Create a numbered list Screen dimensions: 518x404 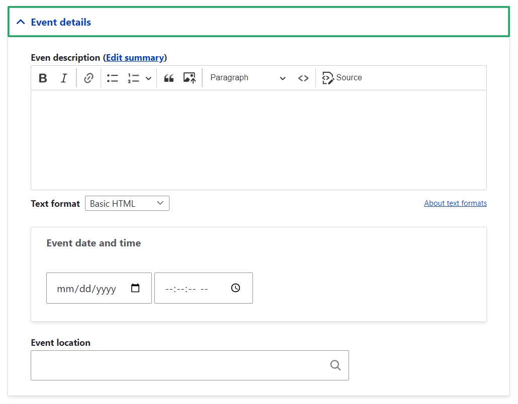(132, 78)
